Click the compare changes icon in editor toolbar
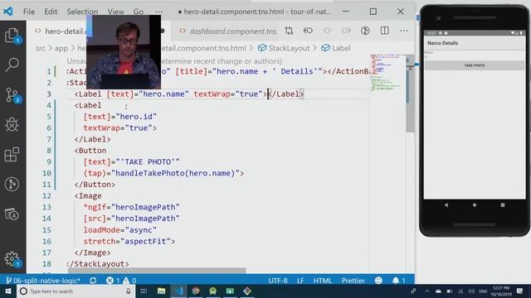The image size is (531, 298). (x=289, y=31)
